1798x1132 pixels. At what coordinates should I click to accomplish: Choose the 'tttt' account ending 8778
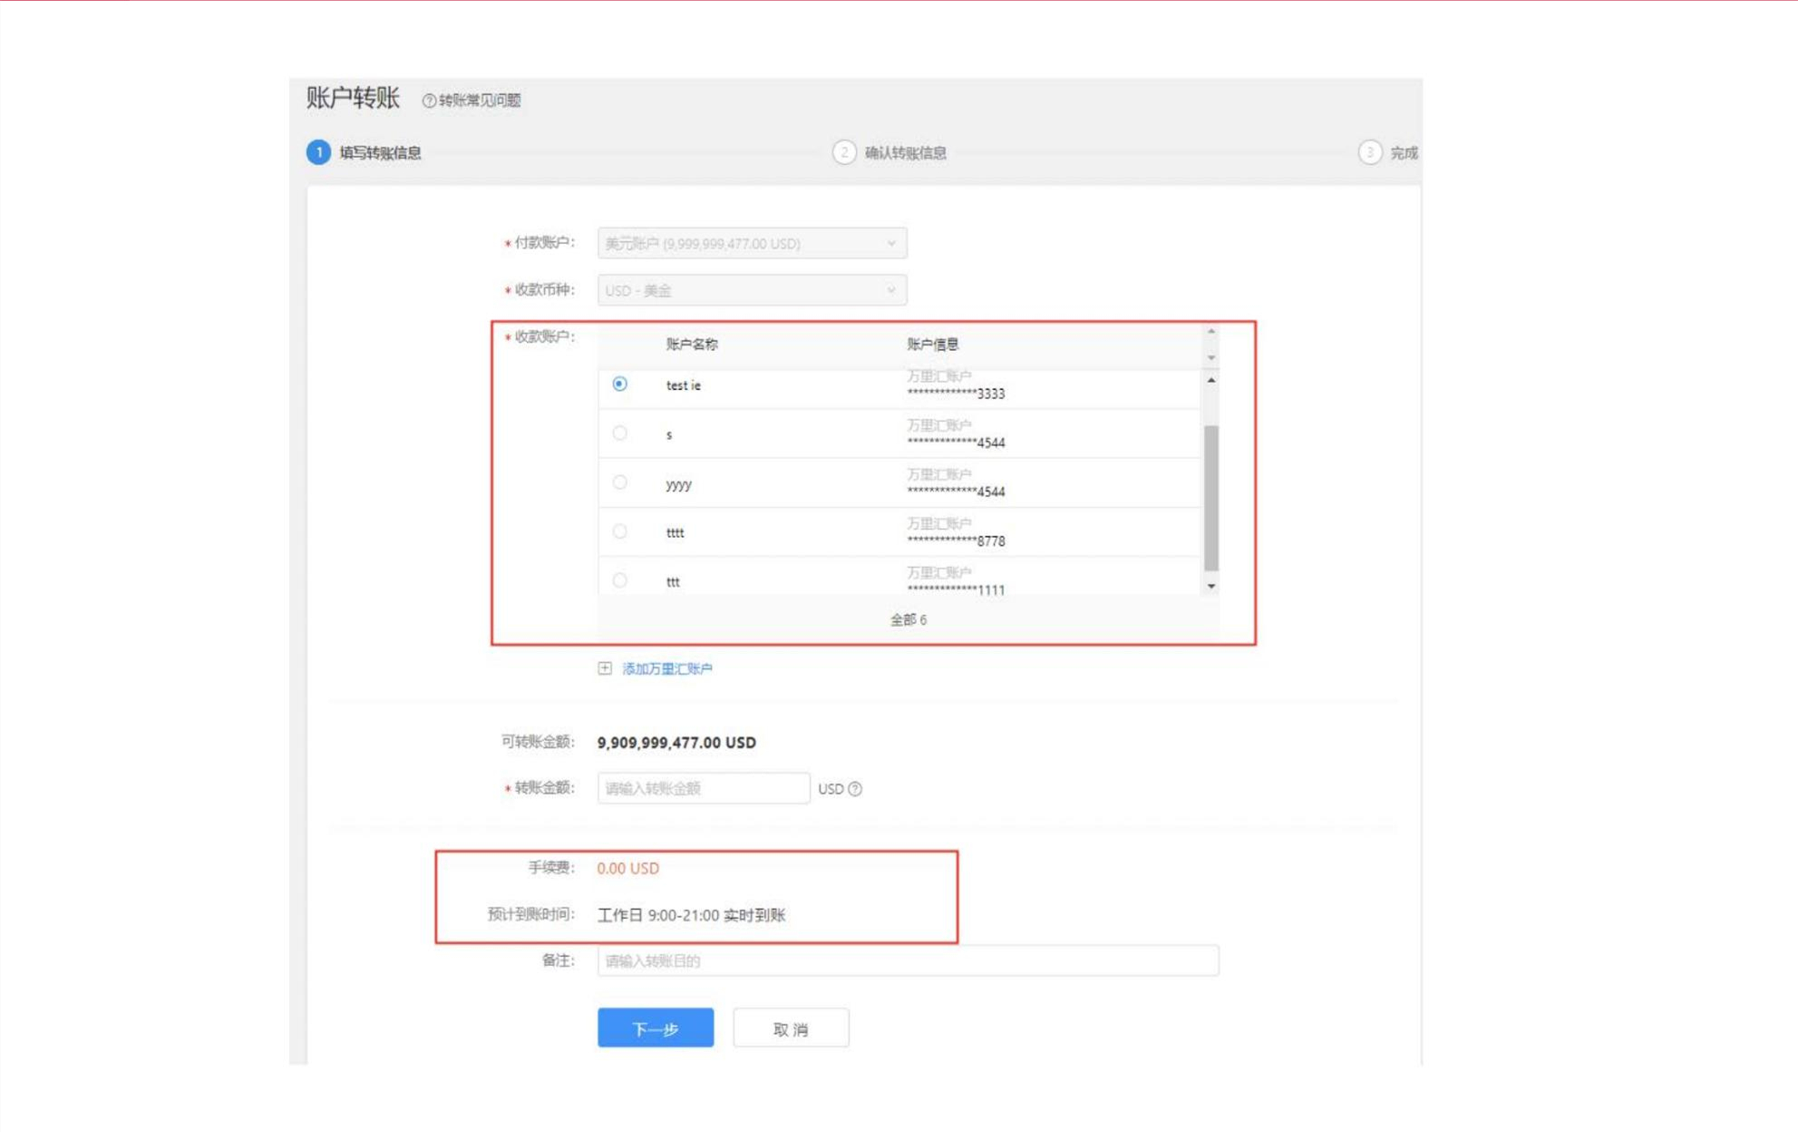pyautogui.click(x=619, y=532)
